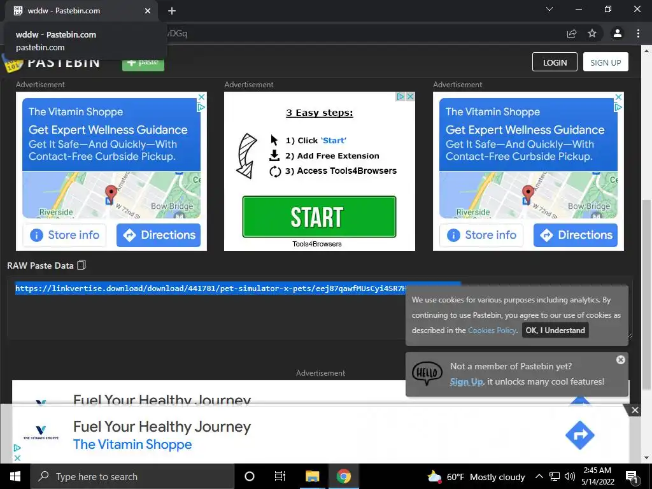The height and width of the screenshot is (489, 652).
Task: Open File Explorer from taskbar
Action: coord(312,476)
